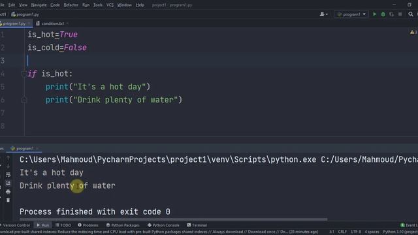Click the python.exe command path in console
Image resolution: width=418 pixels, height=235 pixels.
click(x=168, y=159)
